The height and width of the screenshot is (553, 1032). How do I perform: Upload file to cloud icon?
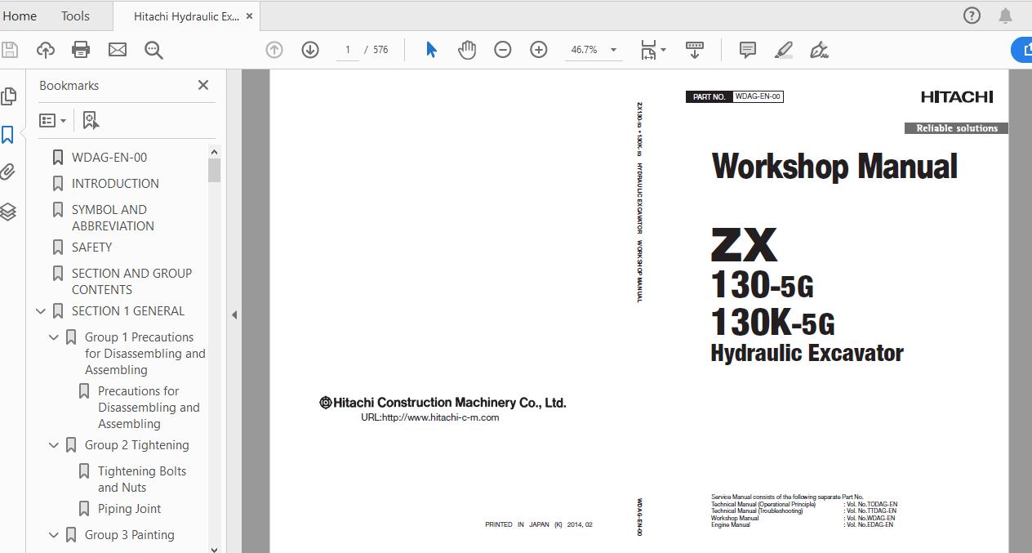click(46, 50)
